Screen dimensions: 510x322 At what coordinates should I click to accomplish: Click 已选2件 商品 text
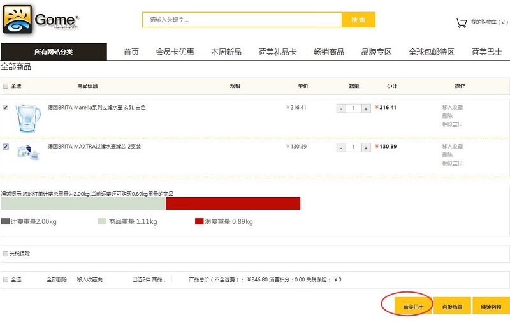click(149, 279)
